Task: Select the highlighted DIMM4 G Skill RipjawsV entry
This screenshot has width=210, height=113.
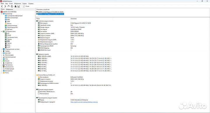Action: tap(51, 14)
